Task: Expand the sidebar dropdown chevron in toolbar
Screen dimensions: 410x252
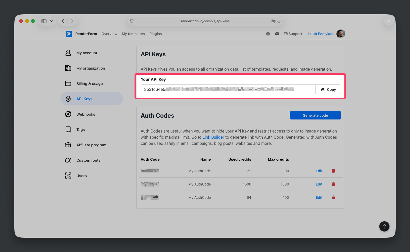Action: click(x=51, y=21)
